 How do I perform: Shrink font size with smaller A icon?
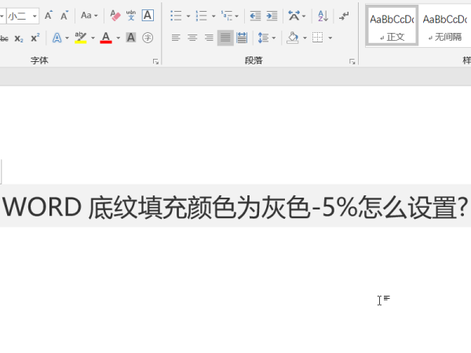64,16
